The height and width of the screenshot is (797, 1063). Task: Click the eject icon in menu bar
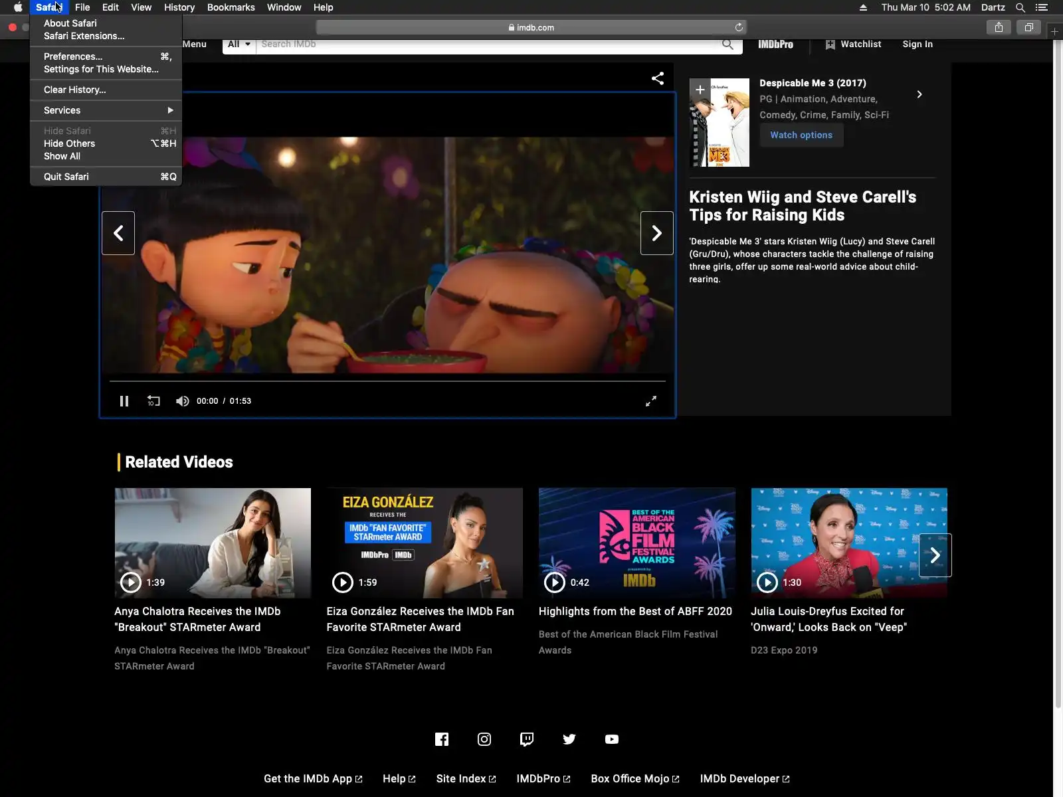click(x=863, y=7)
